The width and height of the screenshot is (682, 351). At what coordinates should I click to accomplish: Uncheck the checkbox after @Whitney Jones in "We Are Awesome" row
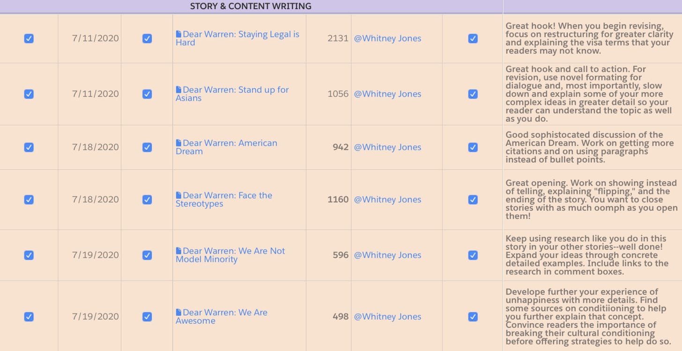tap(473, 316)
